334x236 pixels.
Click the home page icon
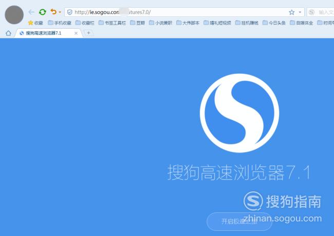click(x=8, y=33)
